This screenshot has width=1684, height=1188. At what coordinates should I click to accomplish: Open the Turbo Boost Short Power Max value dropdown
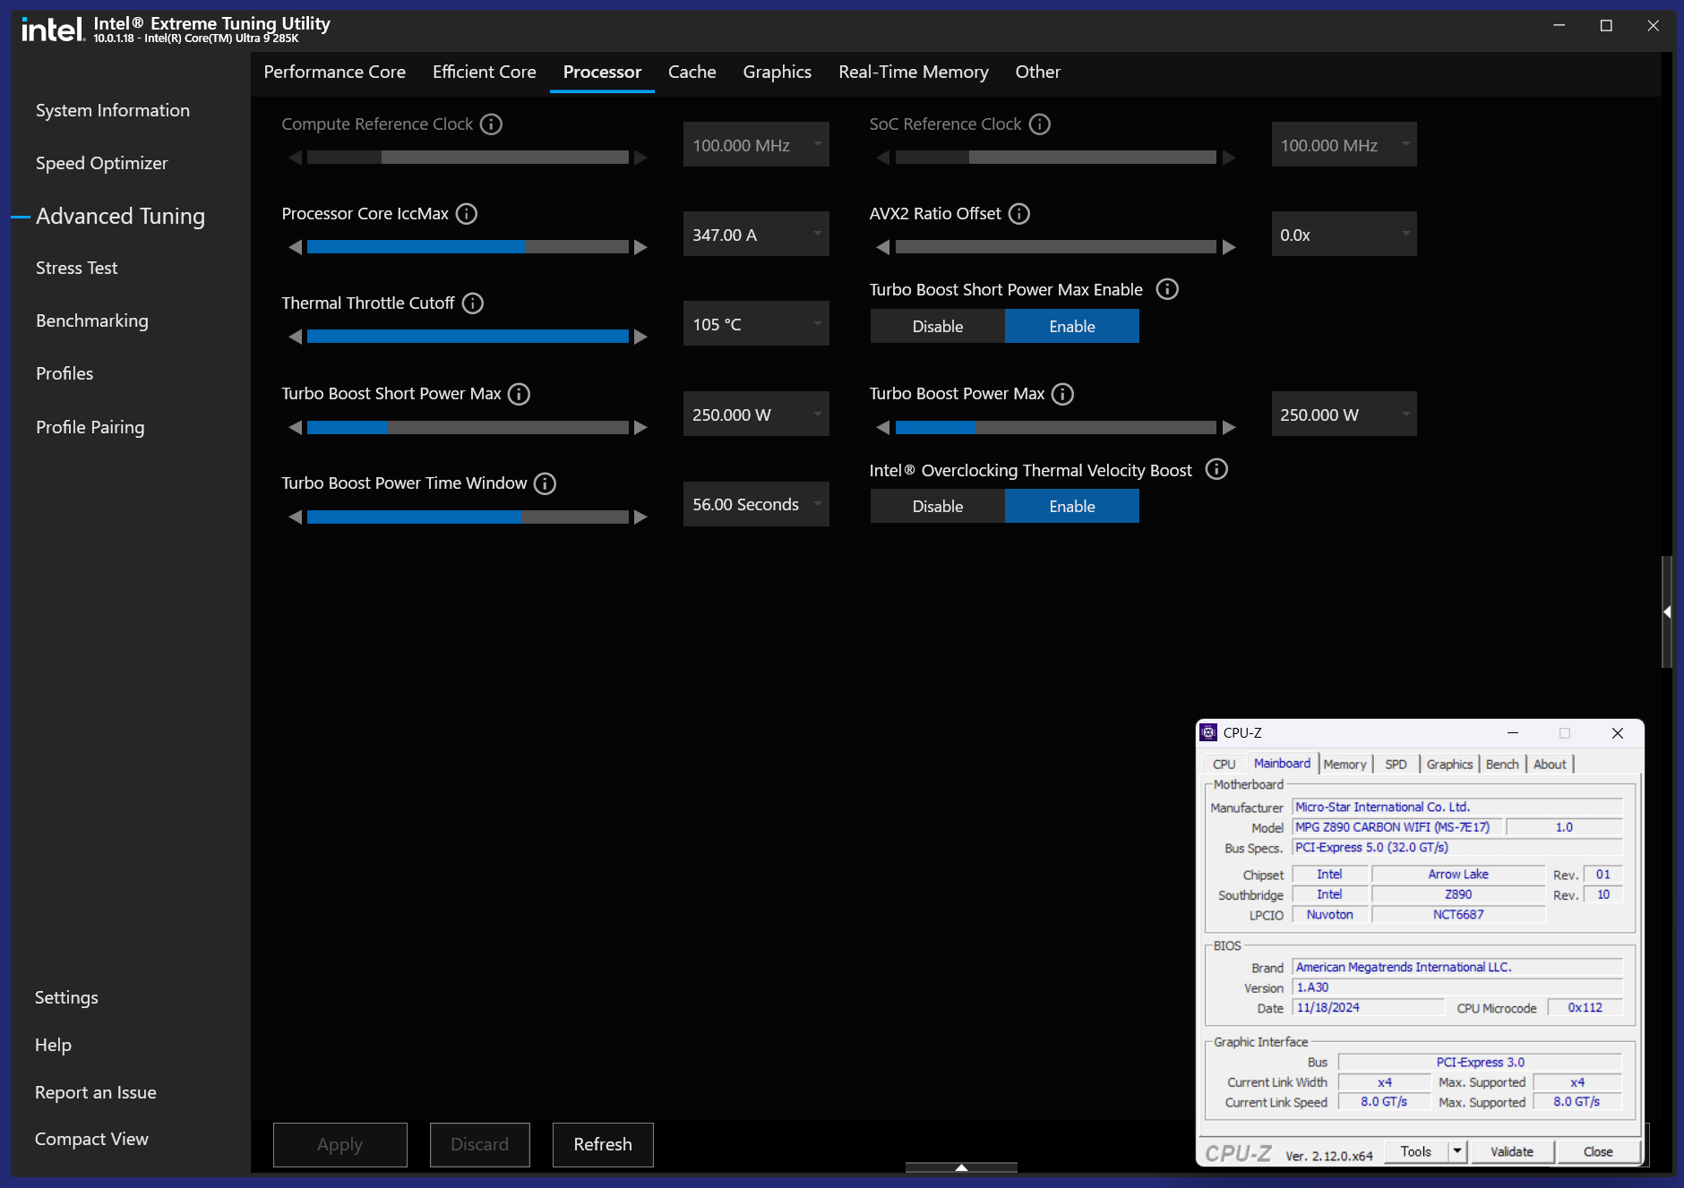point(756,414)
